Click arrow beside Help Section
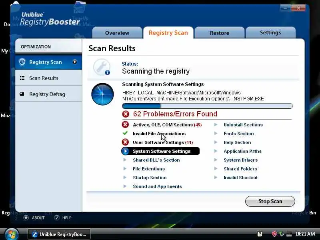 (x=216, y=142)
